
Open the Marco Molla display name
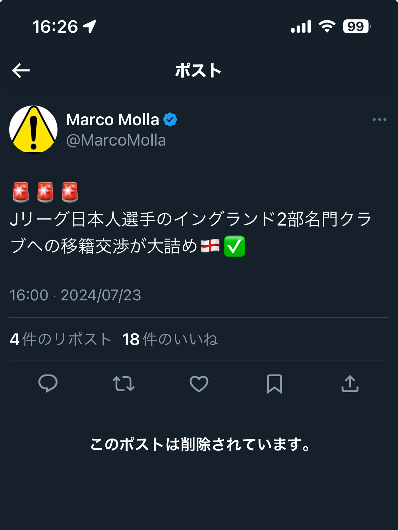coord(113,120)
